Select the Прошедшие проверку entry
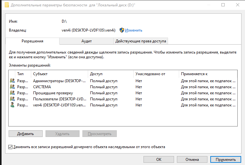This screenshot has height=165, width=245. [53, 93]
